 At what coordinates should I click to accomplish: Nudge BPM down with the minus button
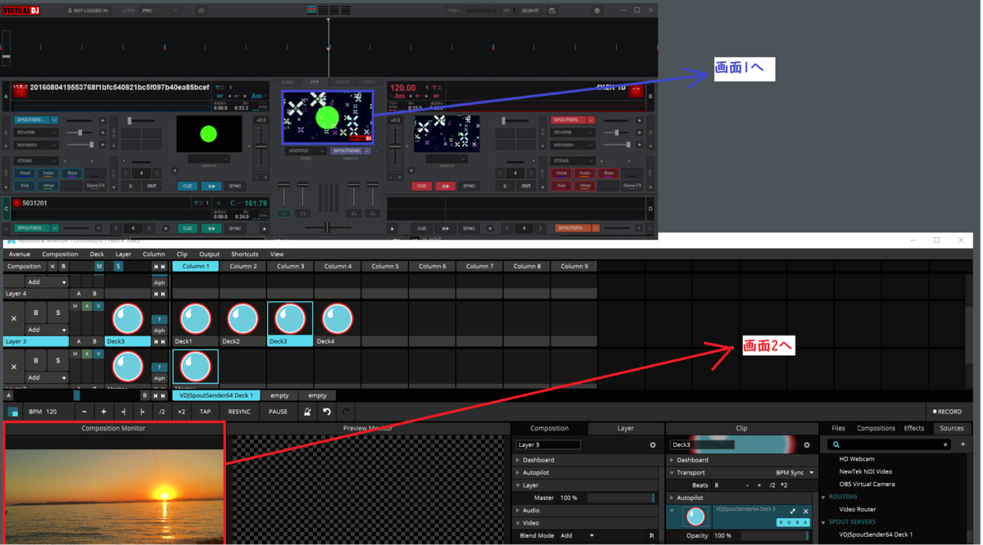[x=84, y=412]
